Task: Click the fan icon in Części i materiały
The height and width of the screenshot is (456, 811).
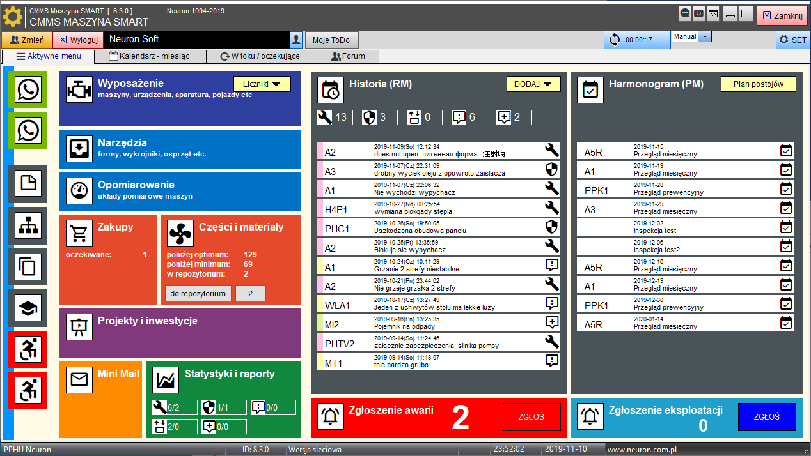Action: (x=180, y=233)
